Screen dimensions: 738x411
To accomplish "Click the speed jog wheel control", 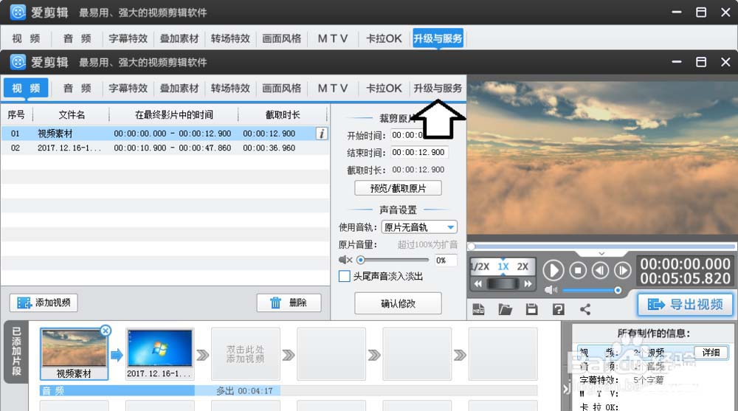I will (503, 283).
